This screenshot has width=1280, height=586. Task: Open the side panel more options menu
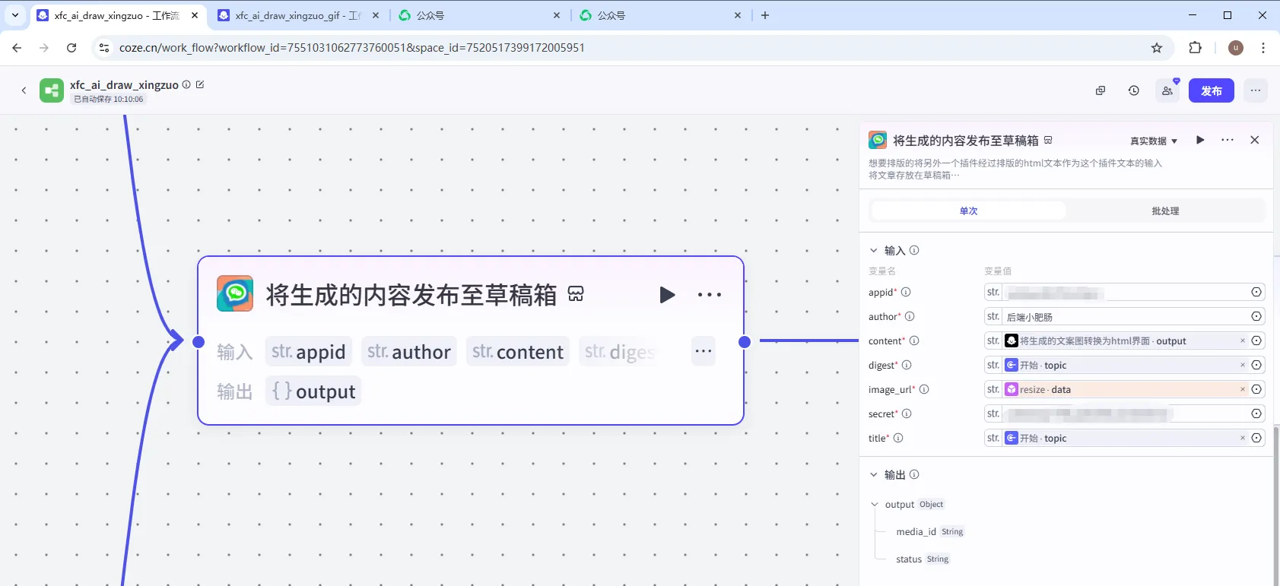click(1227, 140)
